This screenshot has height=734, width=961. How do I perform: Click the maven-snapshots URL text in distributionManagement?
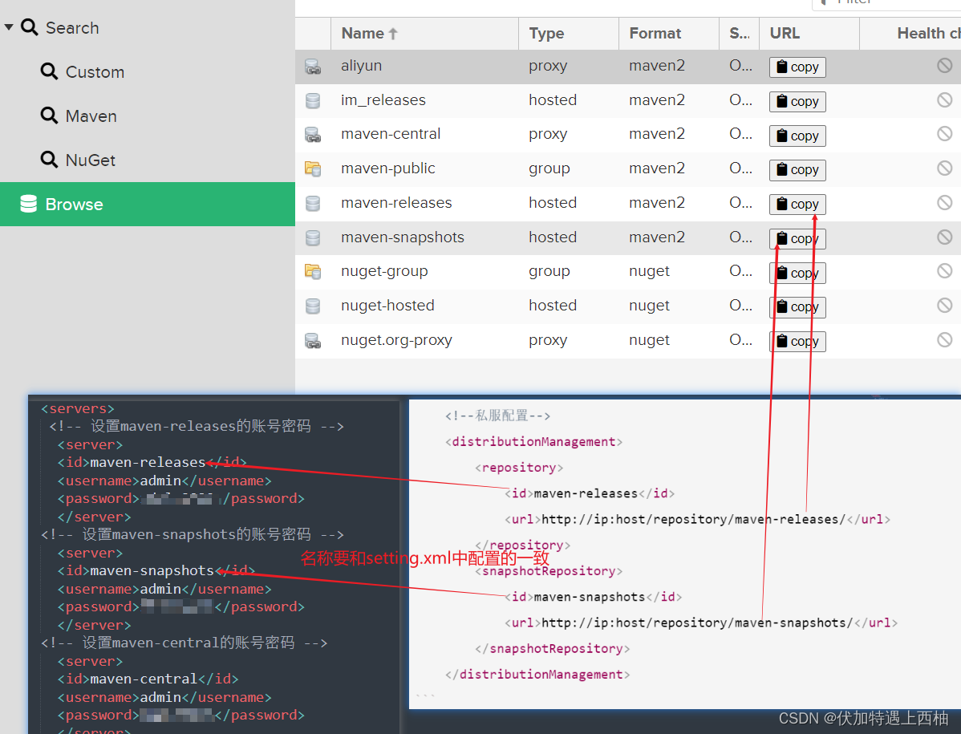[x=697, y=623]
